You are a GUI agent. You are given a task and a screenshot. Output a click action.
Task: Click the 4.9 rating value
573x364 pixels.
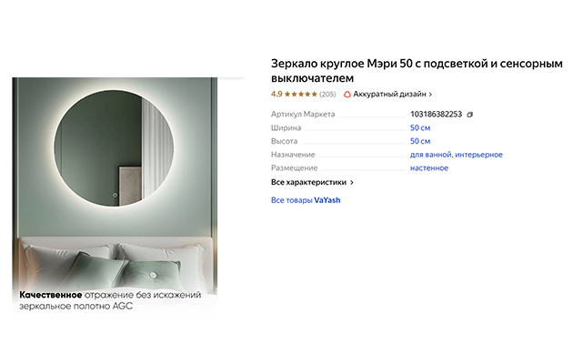click(x=276, y=94)
